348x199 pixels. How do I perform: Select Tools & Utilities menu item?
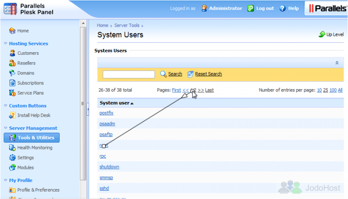tap(32, 138)
